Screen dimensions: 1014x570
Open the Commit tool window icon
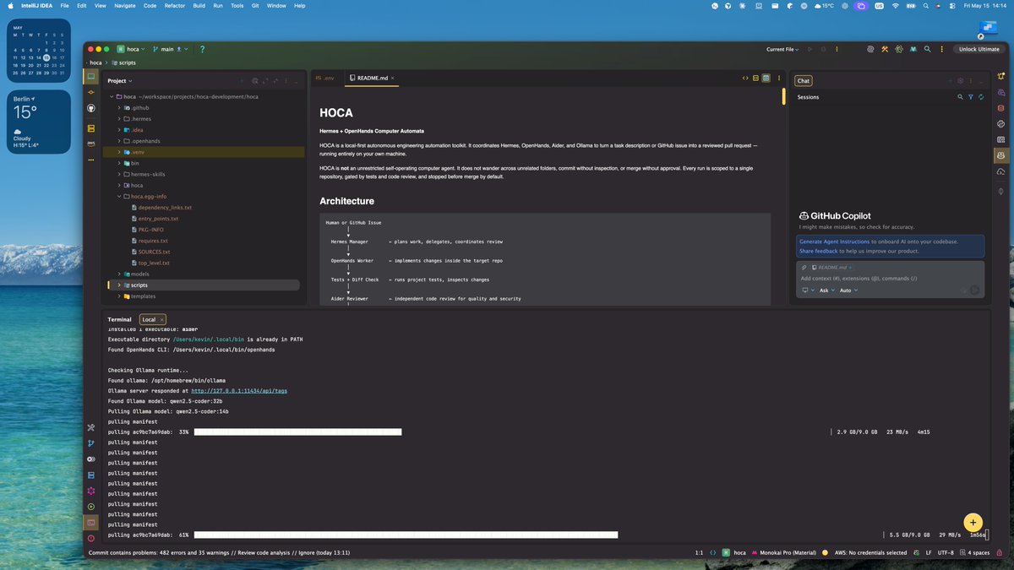click(91, 91)
